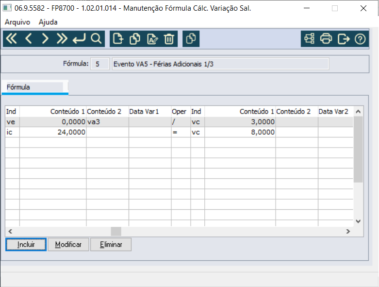Print using the printer icon

pos(326,39)
